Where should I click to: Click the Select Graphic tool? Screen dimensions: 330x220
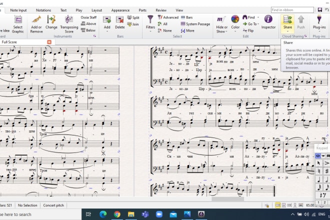18,24
